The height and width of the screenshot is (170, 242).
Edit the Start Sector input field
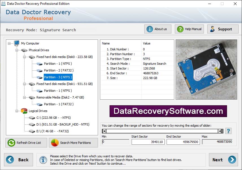point(148,142)
